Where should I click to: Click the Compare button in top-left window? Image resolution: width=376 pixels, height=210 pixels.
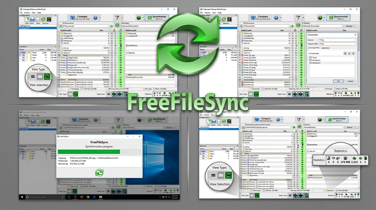(80, 18)
